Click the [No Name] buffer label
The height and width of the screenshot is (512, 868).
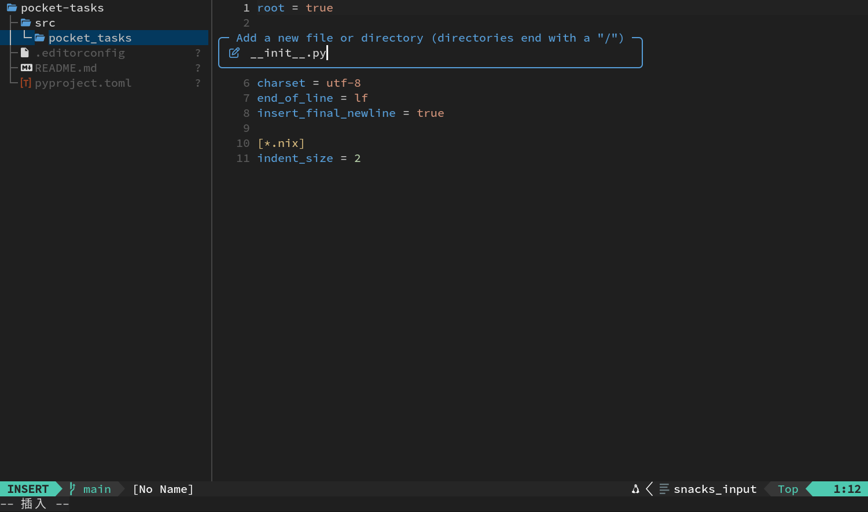pos(163,489)
